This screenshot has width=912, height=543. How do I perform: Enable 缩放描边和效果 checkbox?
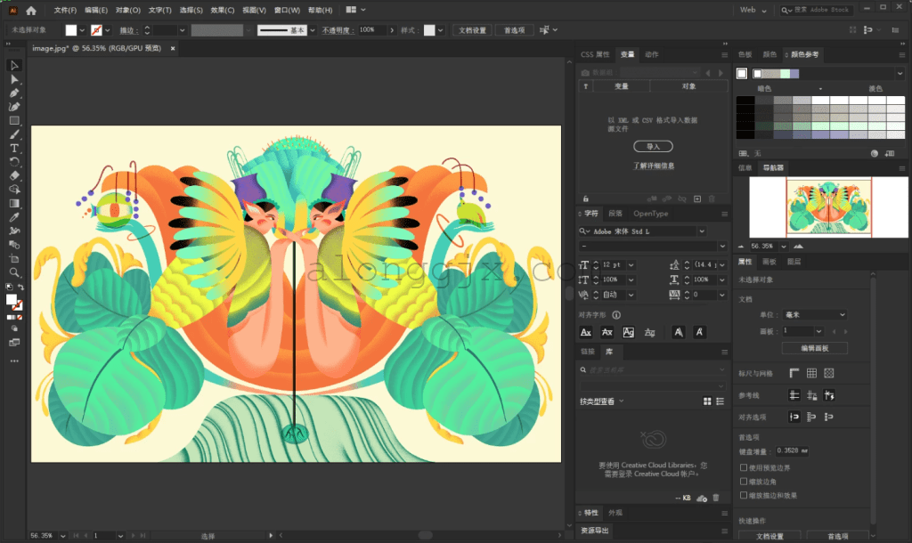(x=744, y=495)
